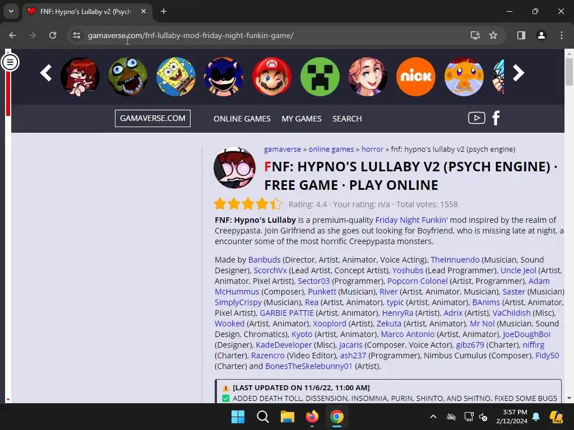This screenshot has width=574, height=430.
Task: Open Chrome three-dot menu
Action: (x=561, y=35)
